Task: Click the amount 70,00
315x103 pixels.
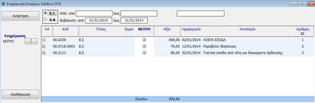Action: [175, 46]
